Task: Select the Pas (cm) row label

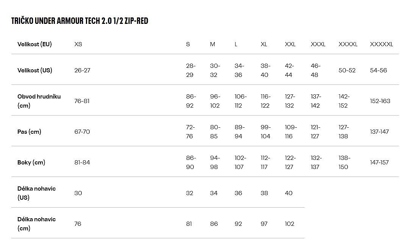Action: pyautogui.click(x=29, y=132)
